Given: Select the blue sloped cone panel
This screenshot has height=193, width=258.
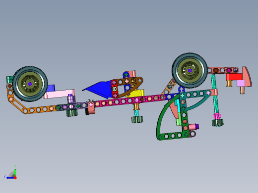Looking at the screenshot, I should click(x=98, y=90).
